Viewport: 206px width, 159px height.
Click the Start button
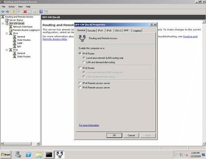(6, 155)
